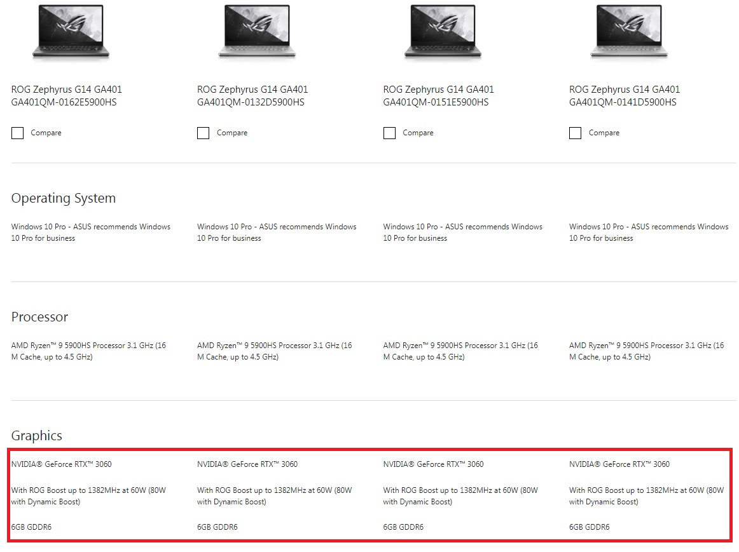Select ROG Boost 1382MHz text in first column

tap(88, 496)
